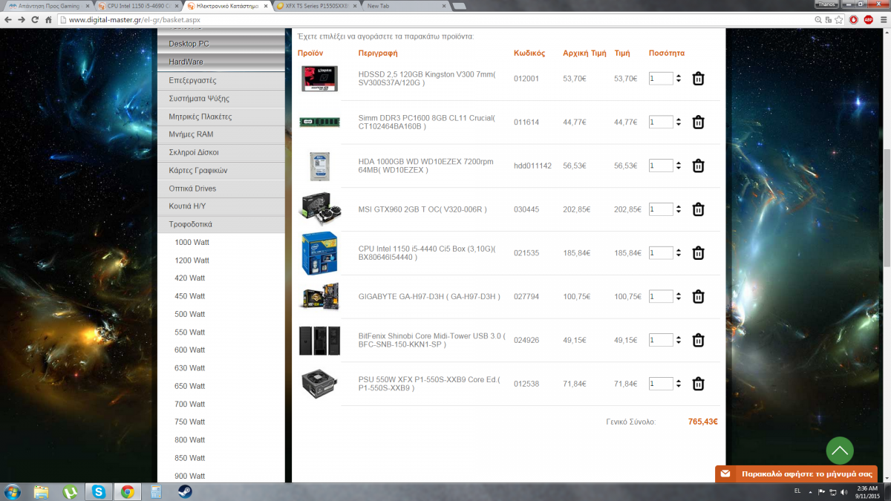Delete the GIGABYTE GA-H97-D3H motherboard

[x=698, y=297]
